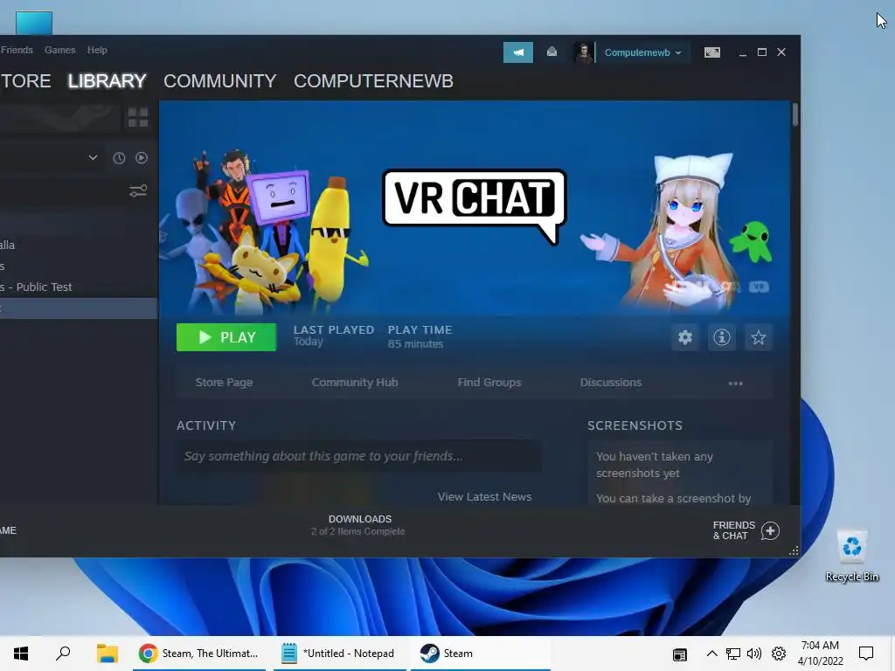Click FRIENDS & CHAT label
The height and width of the screenshot is (671, 895).
point(733,530)
